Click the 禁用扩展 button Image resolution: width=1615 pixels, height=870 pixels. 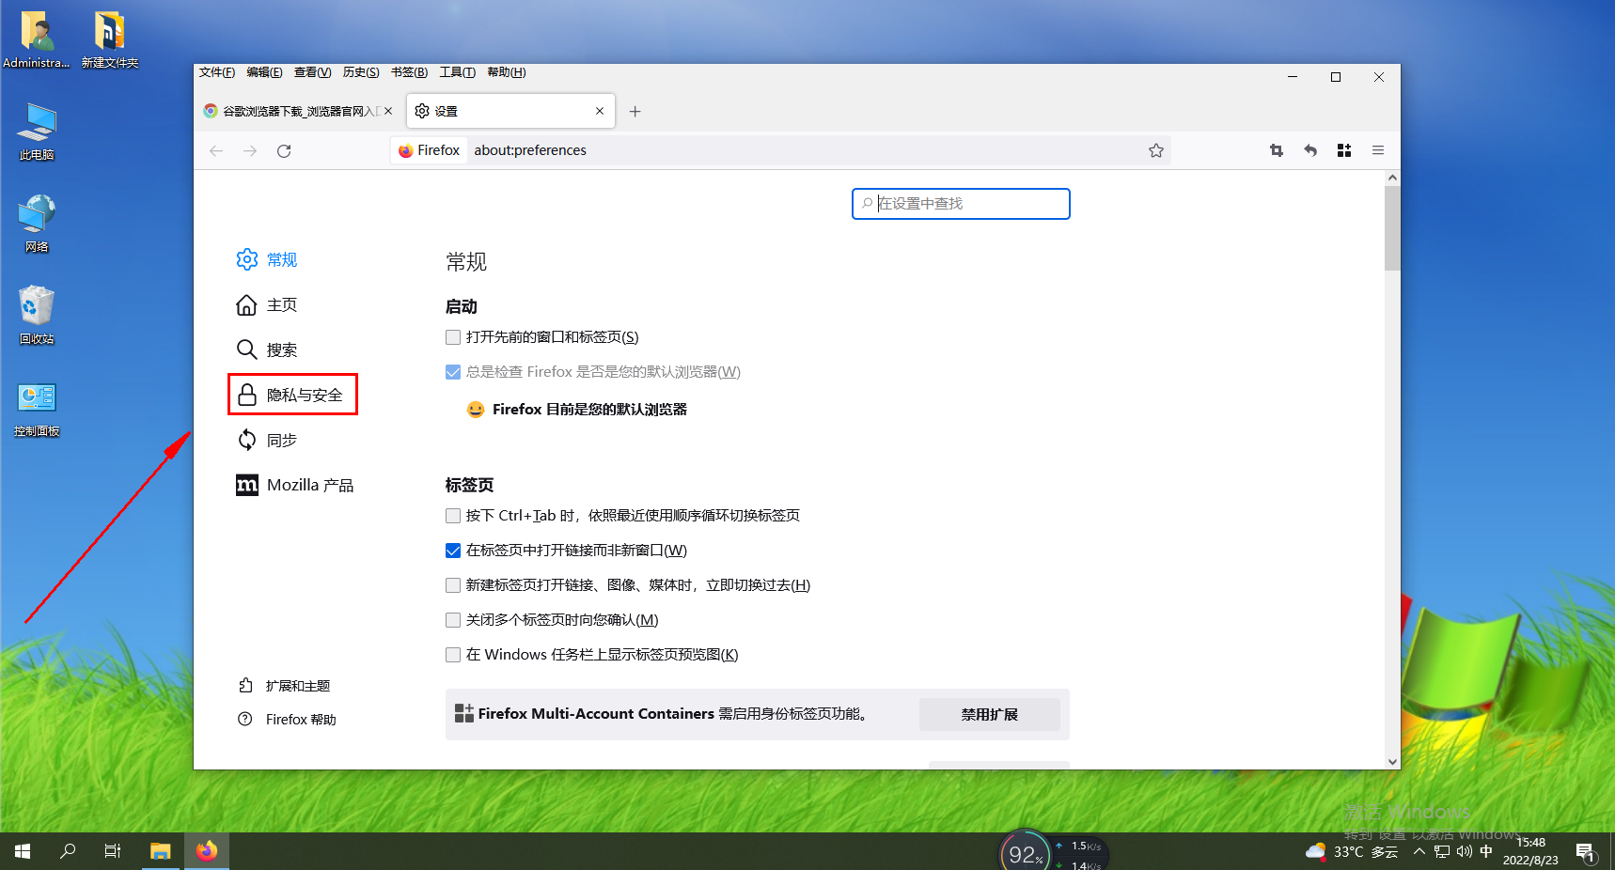click(989, 714)
